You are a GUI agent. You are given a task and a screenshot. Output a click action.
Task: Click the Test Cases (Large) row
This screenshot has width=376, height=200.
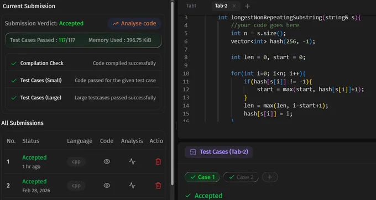(x=83, y=98)
